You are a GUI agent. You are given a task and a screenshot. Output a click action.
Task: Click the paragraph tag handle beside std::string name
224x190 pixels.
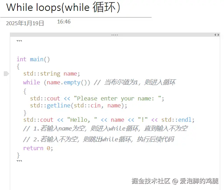pos(6,74)
